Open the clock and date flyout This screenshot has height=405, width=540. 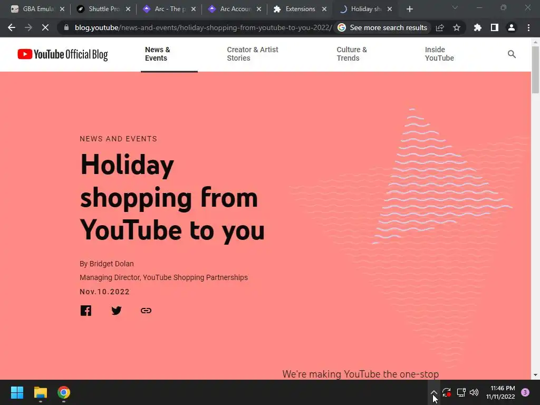pos(500,392)
